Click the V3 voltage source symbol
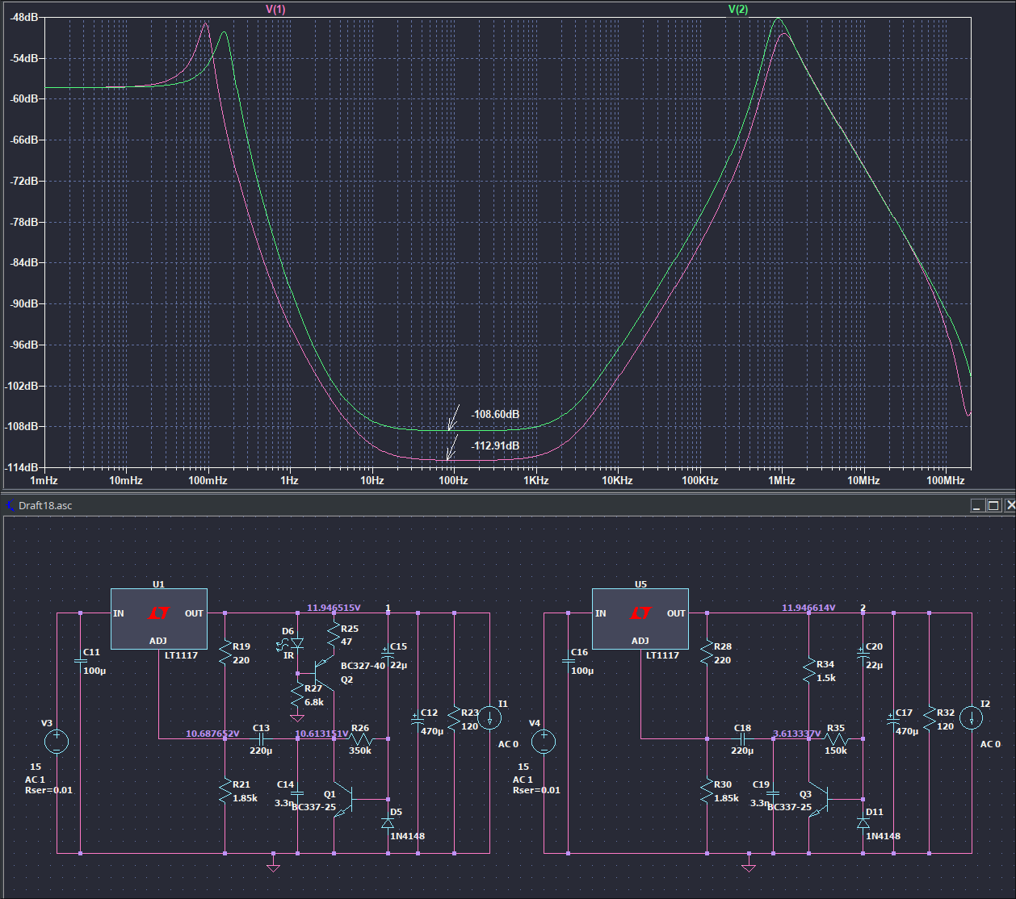Image resolution: width=1016 pixels, height=899 pixels. pyautogui.click(x=57, y=741)
